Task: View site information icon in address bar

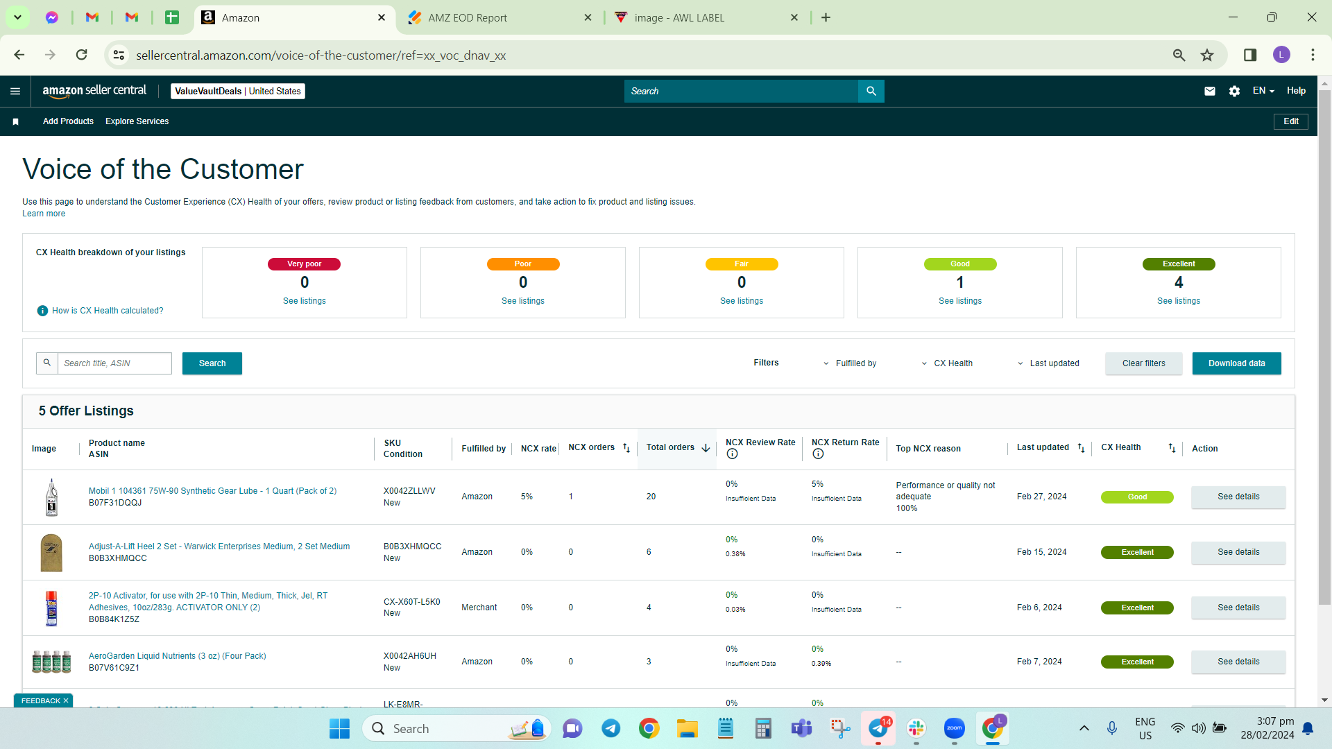Action: pos(119,55)
